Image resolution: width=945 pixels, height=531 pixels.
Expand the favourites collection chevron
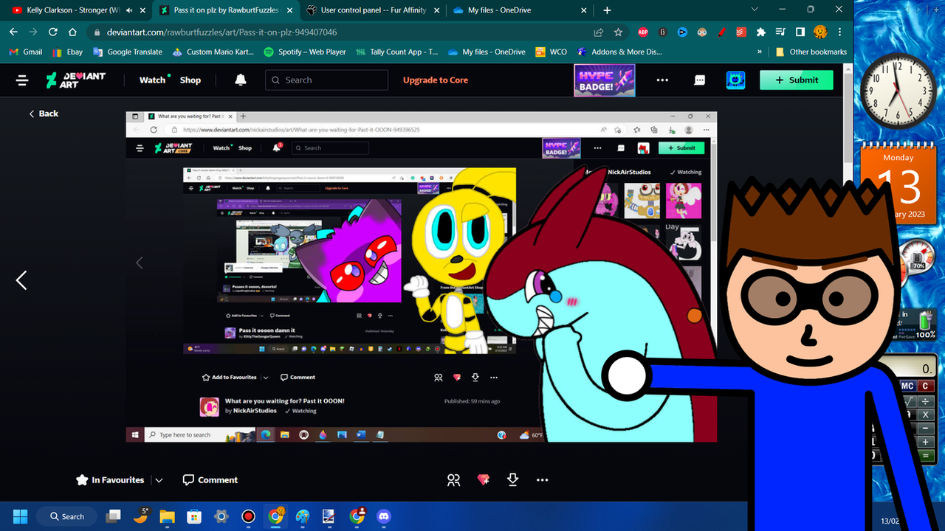coord(159,480)
